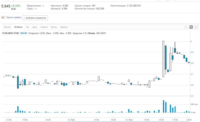
Task: Click the chart icon beside Скрыть график
Action: (x=3, y=18)
